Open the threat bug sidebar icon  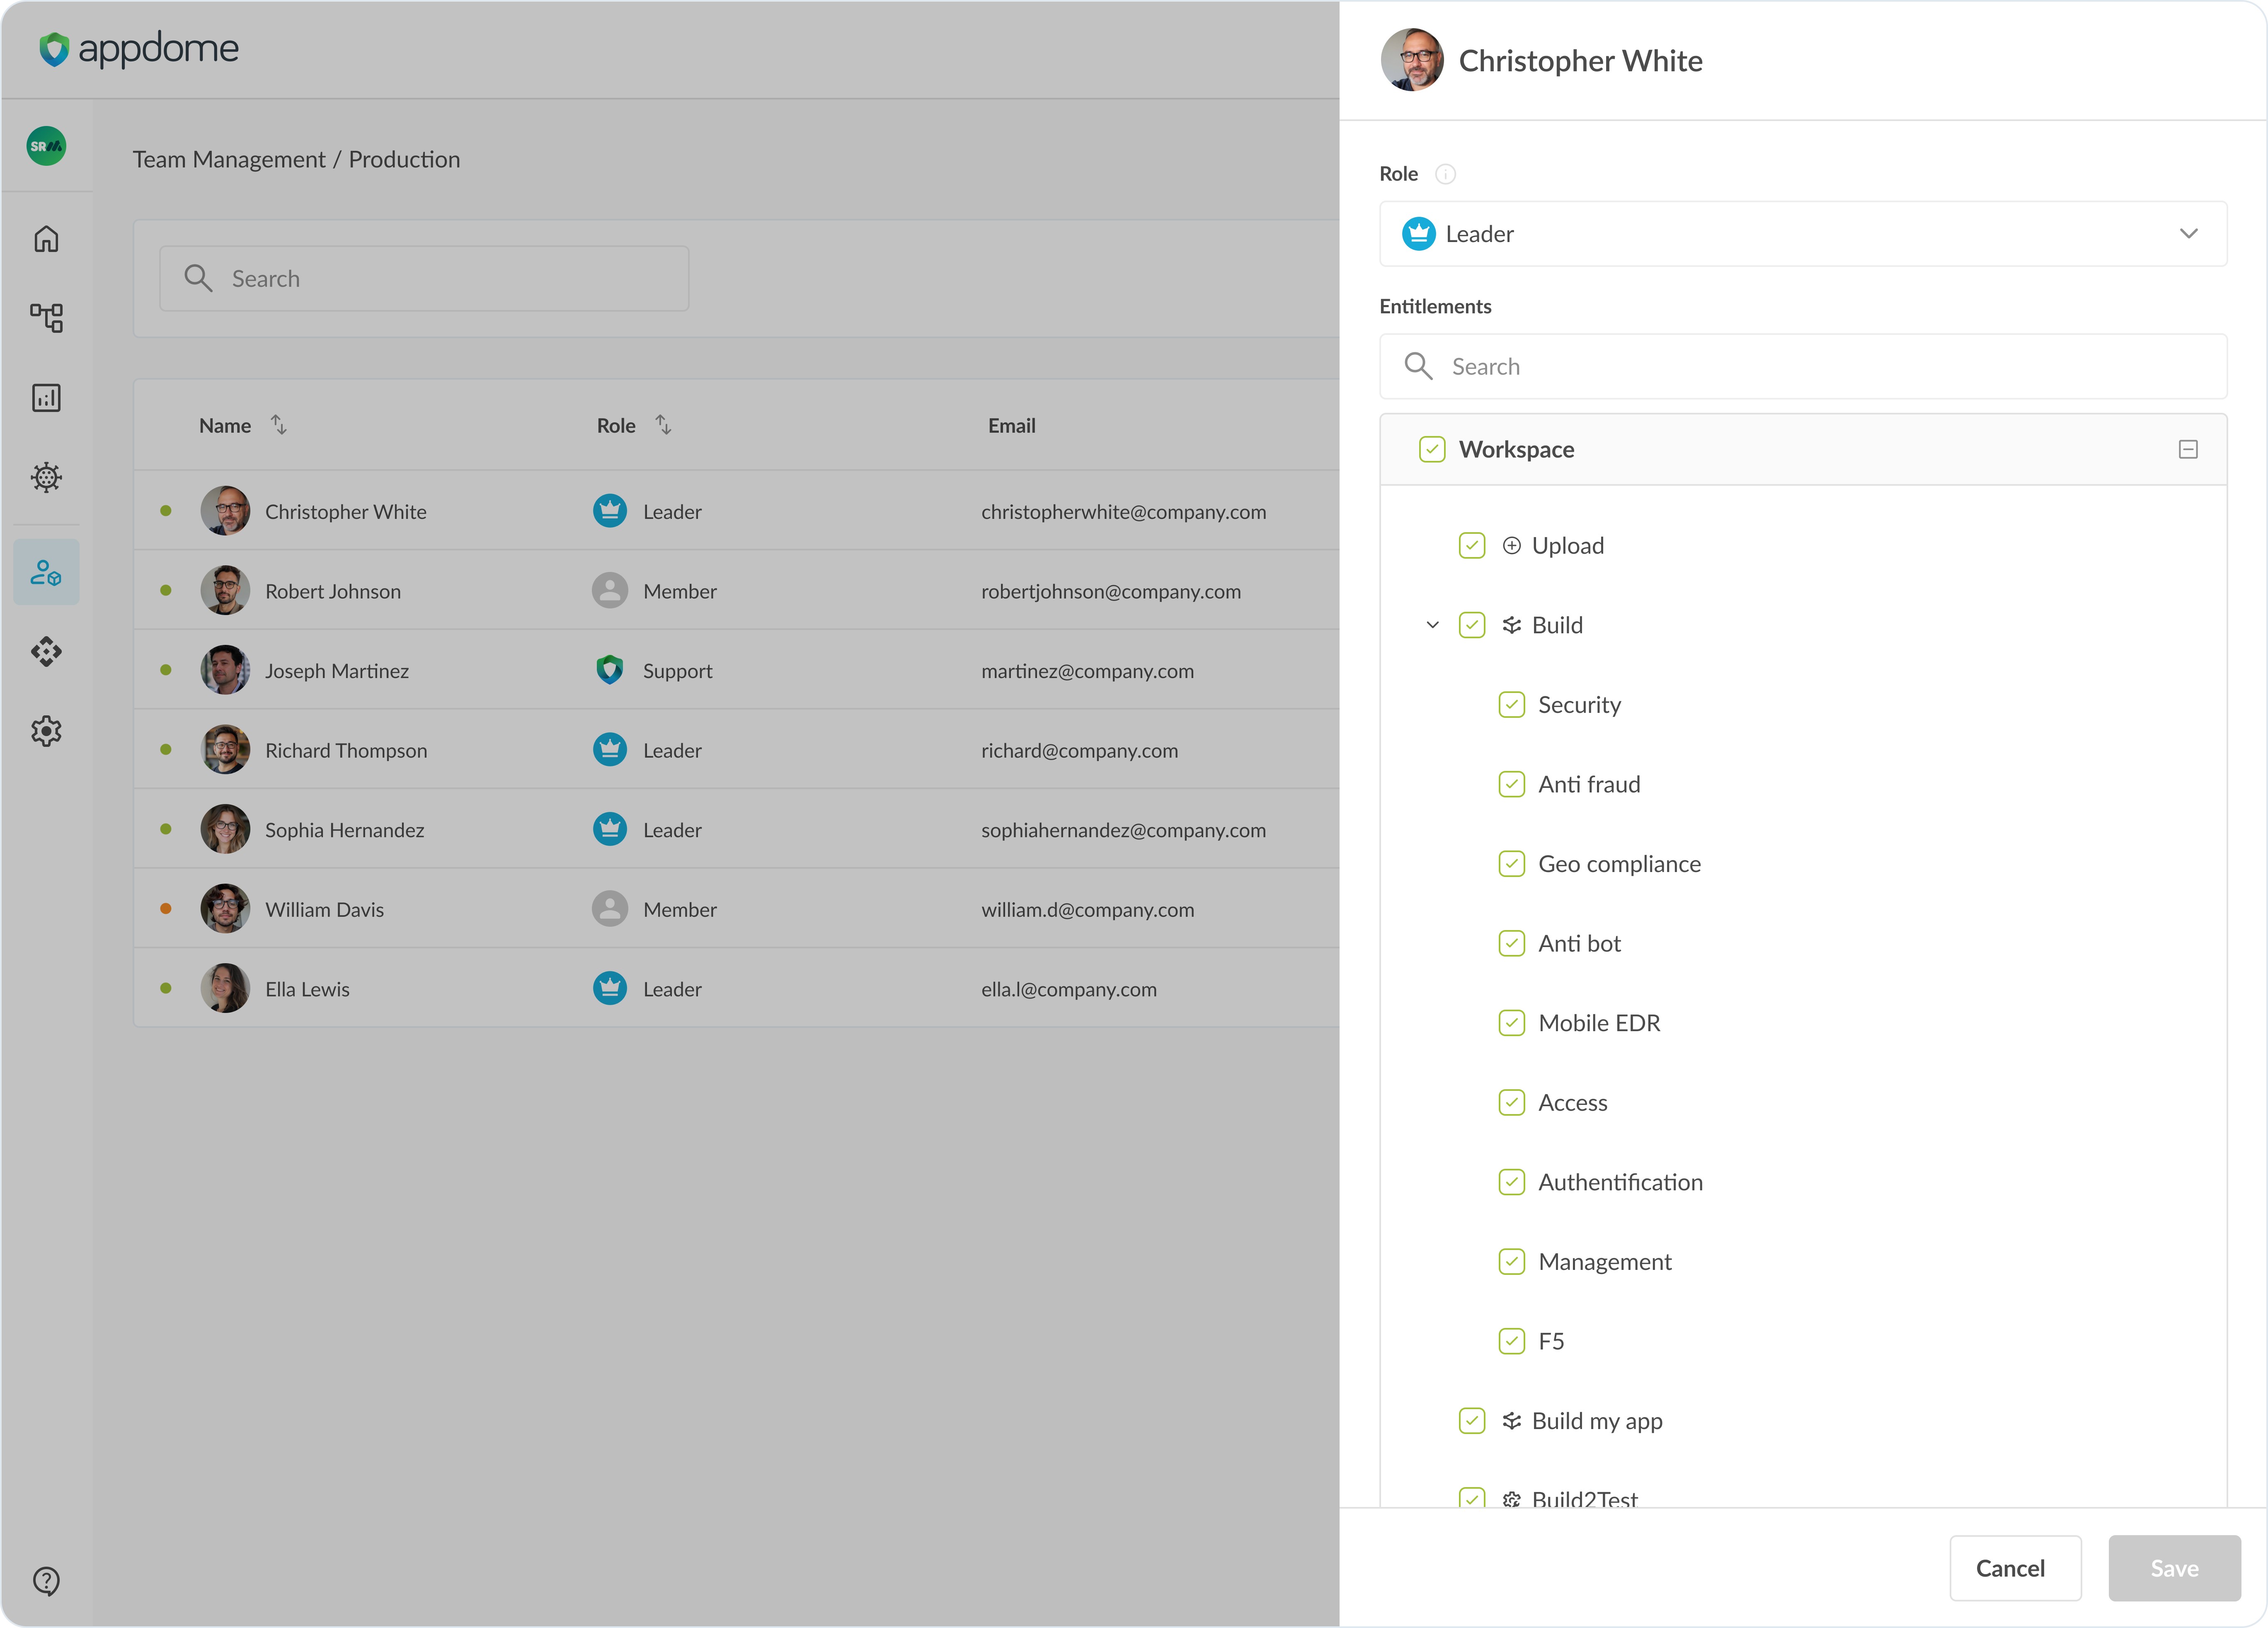(x=46, y=477)
